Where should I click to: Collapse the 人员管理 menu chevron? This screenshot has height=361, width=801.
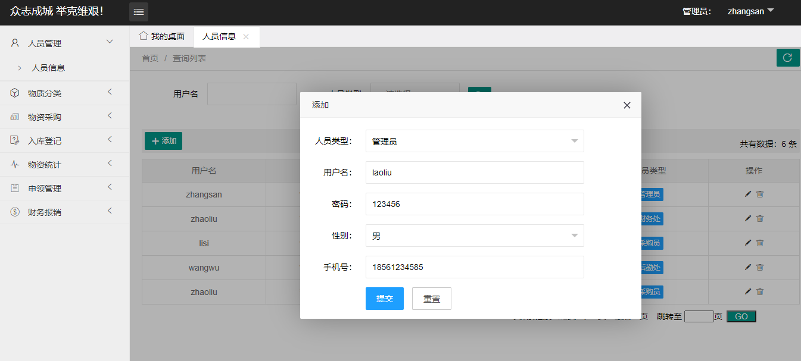point(110,42)
